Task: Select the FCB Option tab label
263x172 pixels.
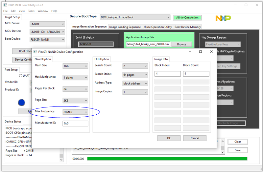Action: pos(102,59)
